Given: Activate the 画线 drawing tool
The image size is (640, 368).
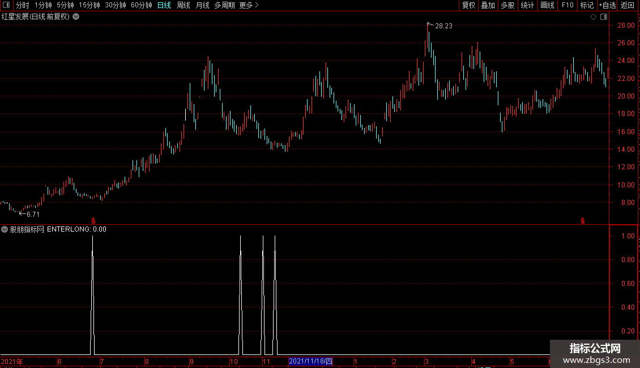Looking at the screenshot, I should pos(547,5).
